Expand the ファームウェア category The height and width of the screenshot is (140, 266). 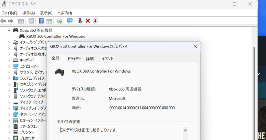tap(9, 126)
